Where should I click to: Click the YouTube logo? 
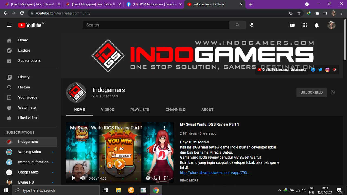click(30, 25)
